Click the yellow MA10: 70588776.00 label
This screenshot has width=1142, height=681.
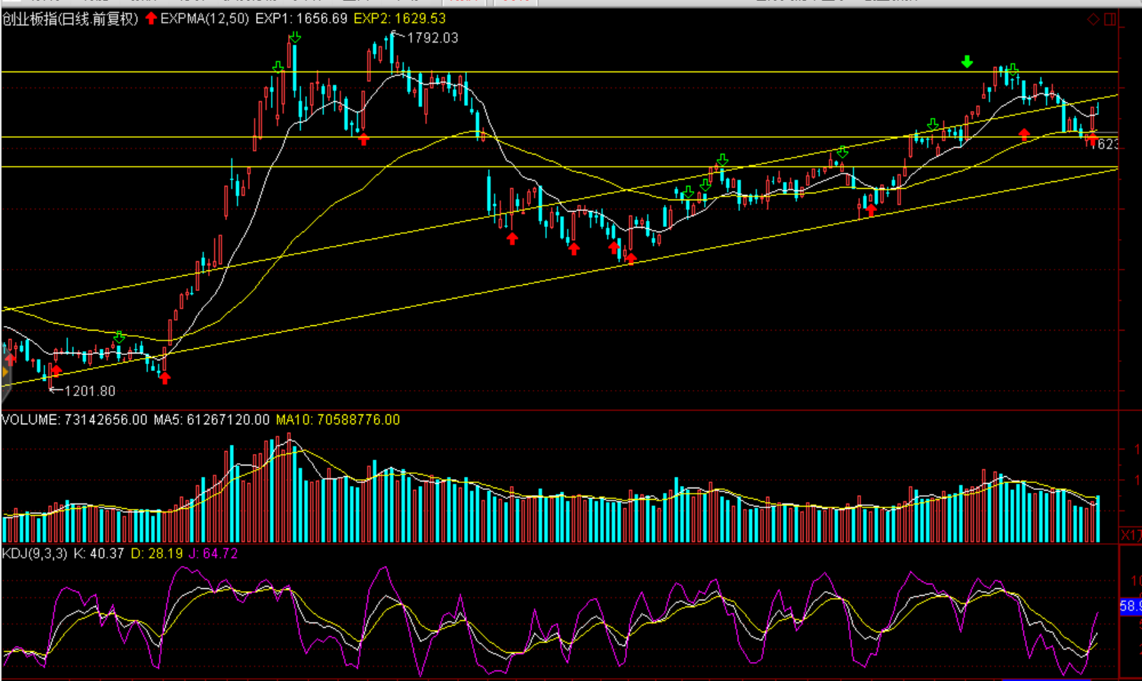pyautogui.click(x=337, y=420)
